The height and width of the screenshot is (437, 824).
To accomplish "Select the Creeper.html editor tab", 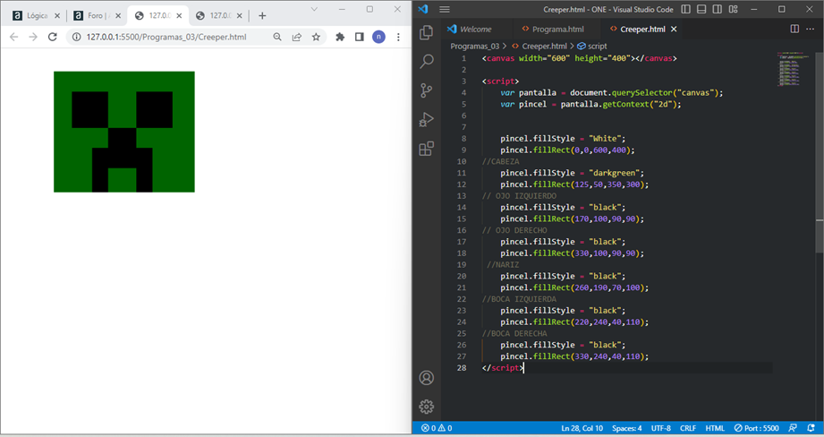I will (642, 29).
